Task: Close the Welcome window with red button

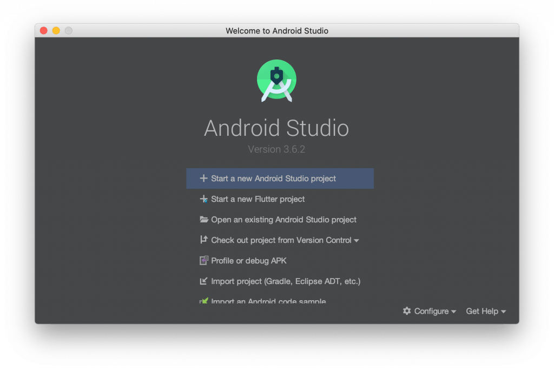Action: point(44,31)
